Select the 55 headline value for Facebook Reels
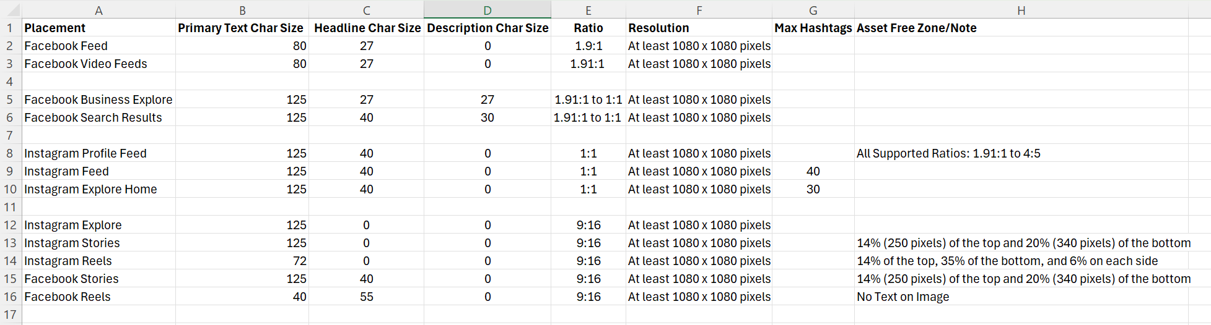1211x325 pixels. tap(367, 297)
